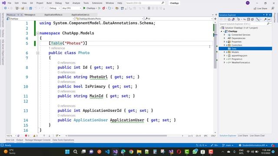Select appsettings.json in Solution Explorer

tap(239, 55)
